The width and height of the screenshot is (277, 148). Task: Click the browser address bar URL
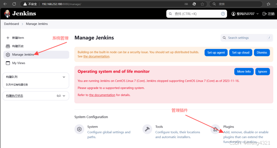pyautogui.click(x=61, y=4)
